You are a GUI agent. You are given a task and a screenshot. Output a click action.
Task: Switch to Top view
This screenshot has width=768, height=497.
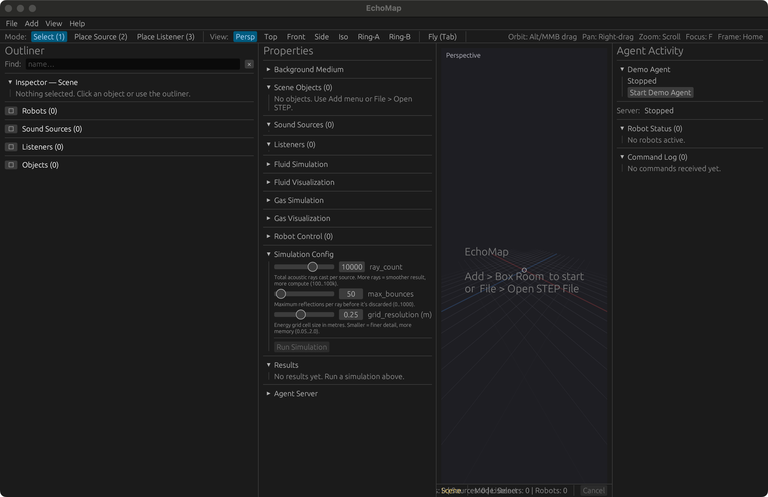click(x=271, y=37)
